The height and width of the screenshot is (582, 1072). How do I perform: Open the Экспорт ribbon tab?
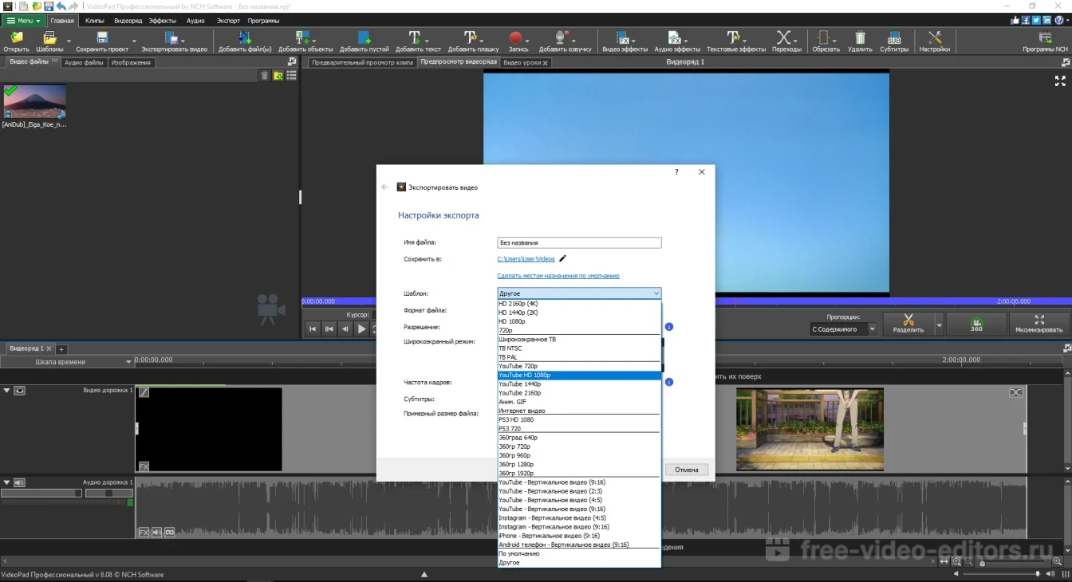point(228,21)
